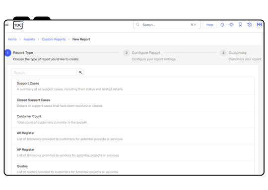Image resolution: width=268 pixels, height=190 pixels.
Task: Open bookmarks via the bookmark icon
Action: point(240,25)
